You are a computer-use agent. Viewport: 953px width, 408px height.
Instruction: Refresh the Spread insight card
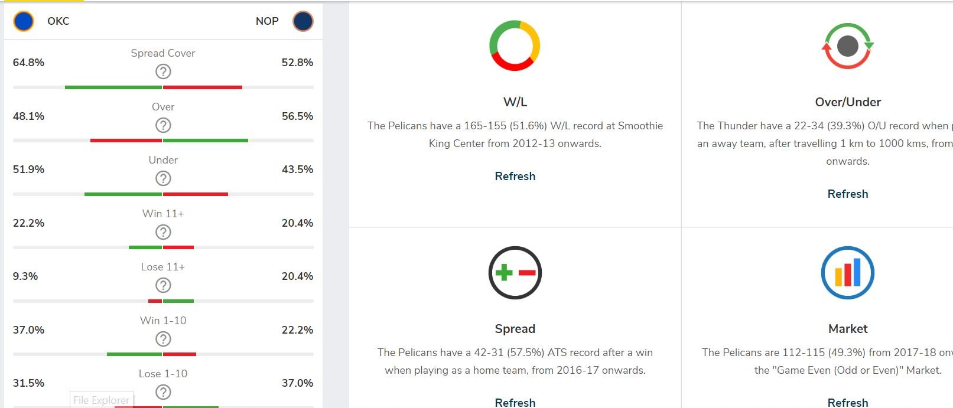tap(515, 402)
